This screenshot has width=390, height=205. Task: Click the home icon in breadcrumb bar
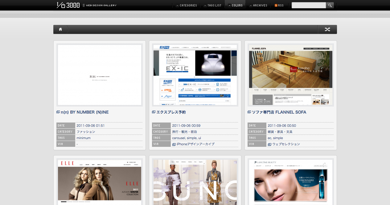coord(60,29)
